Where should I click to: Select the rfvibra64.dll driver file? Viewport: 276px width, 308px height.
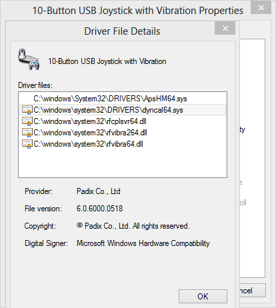88,144
